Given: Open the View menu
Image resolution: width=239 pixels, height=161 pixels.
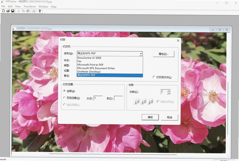Looking at the screenshot, I should click(18, 6).
